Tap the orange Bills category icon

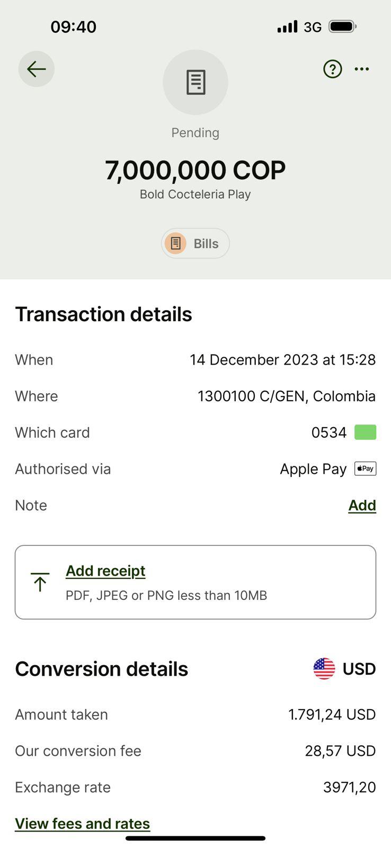tap(176, 243)
